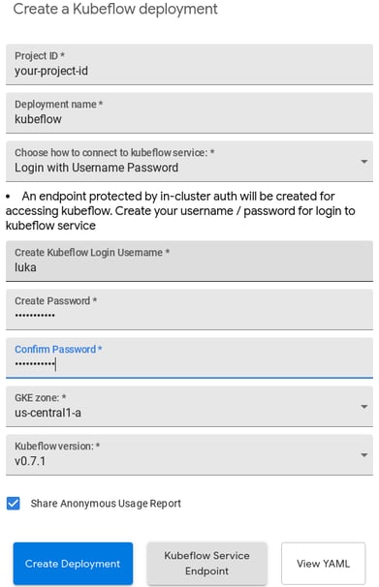Click the Create Deployment button
The image size is (379, 587).
[73, 564]
